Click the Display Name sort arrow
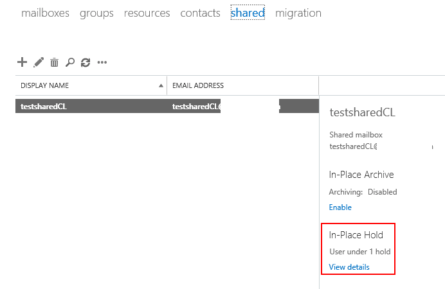The height and width of the screenshot is (289, 445). (160, 85)
